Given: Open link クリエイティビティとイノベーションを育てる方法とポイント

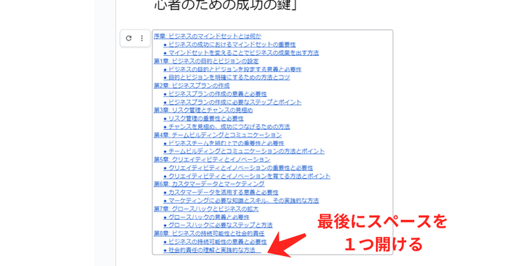Looking at the screenshot, I should [x=249, y=176].
